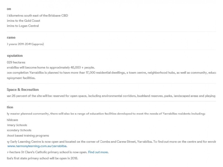Open the harmonylearning.com.au/yarrabilba link
The height and width of the screenshot is (167, 223).
pos(37,146)
